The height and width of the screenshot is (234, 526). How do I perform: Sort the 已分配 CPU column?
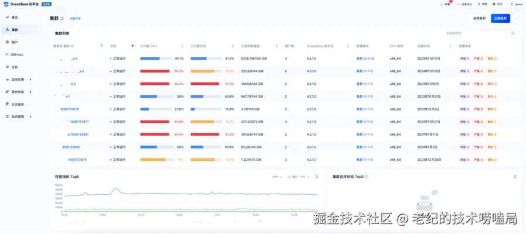tap(183, 46)
